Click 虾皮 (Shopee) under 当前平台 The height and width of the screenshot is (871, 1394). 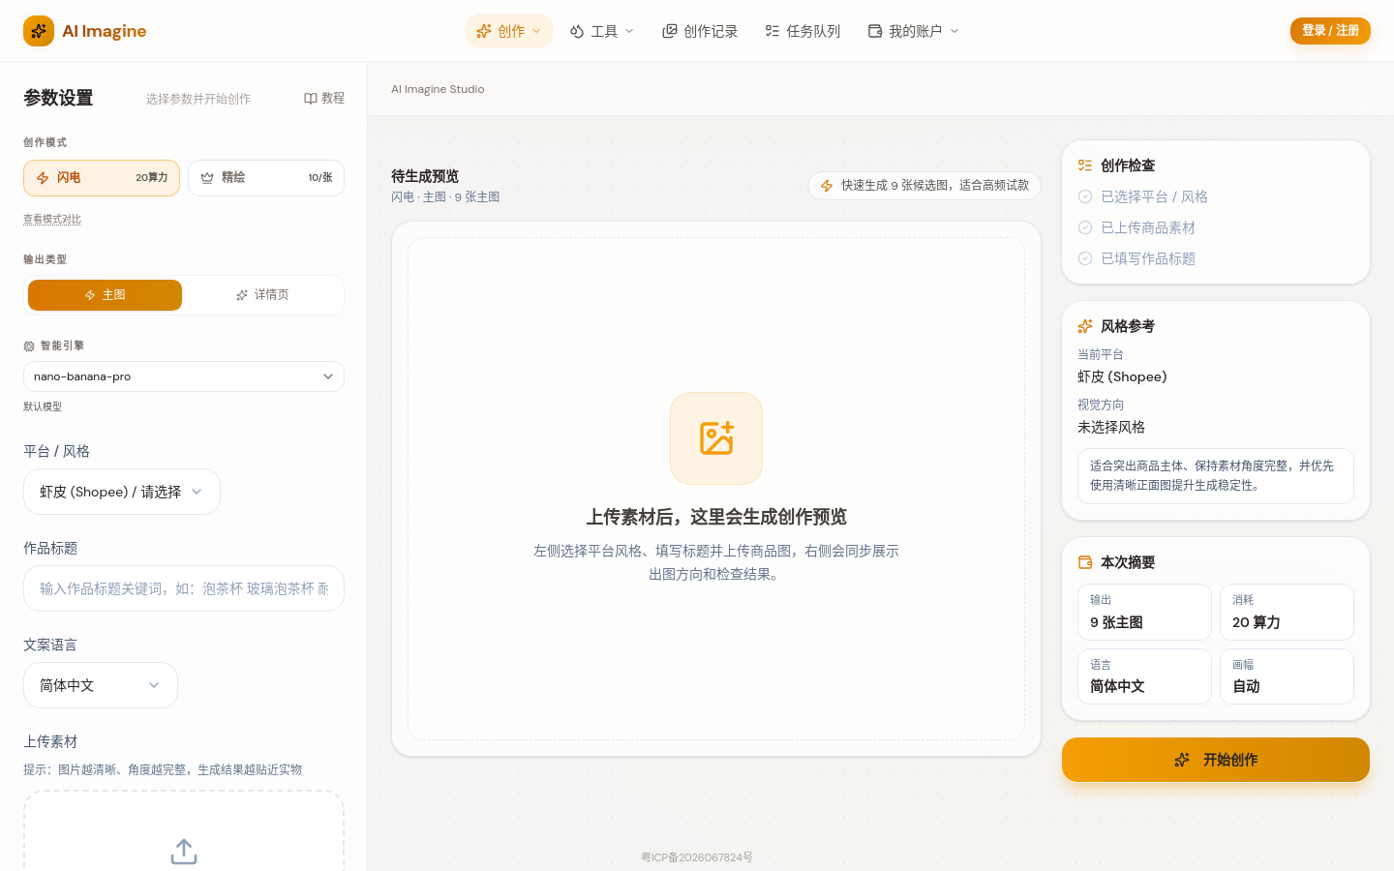pyautogui.click(x=1122, y=376)
